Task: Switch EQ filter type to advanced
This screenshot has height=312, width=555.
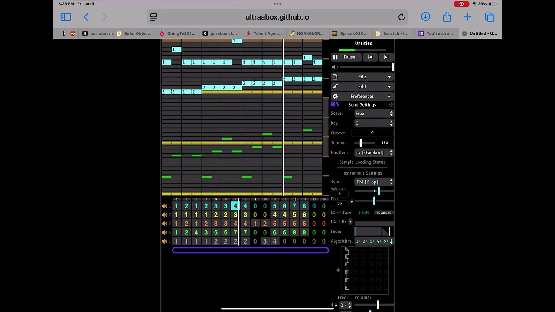Action: coord(384,213)
